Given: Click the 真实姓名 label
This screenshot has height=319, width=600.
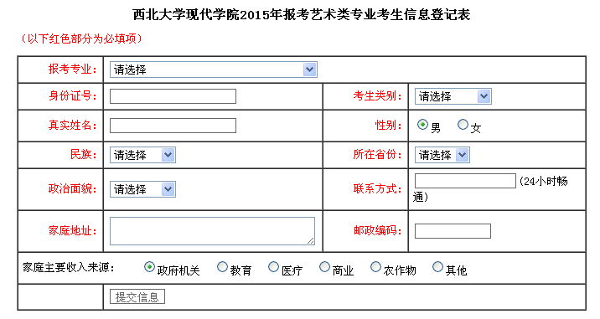Looking at the screenshot, I should (72, 125).
